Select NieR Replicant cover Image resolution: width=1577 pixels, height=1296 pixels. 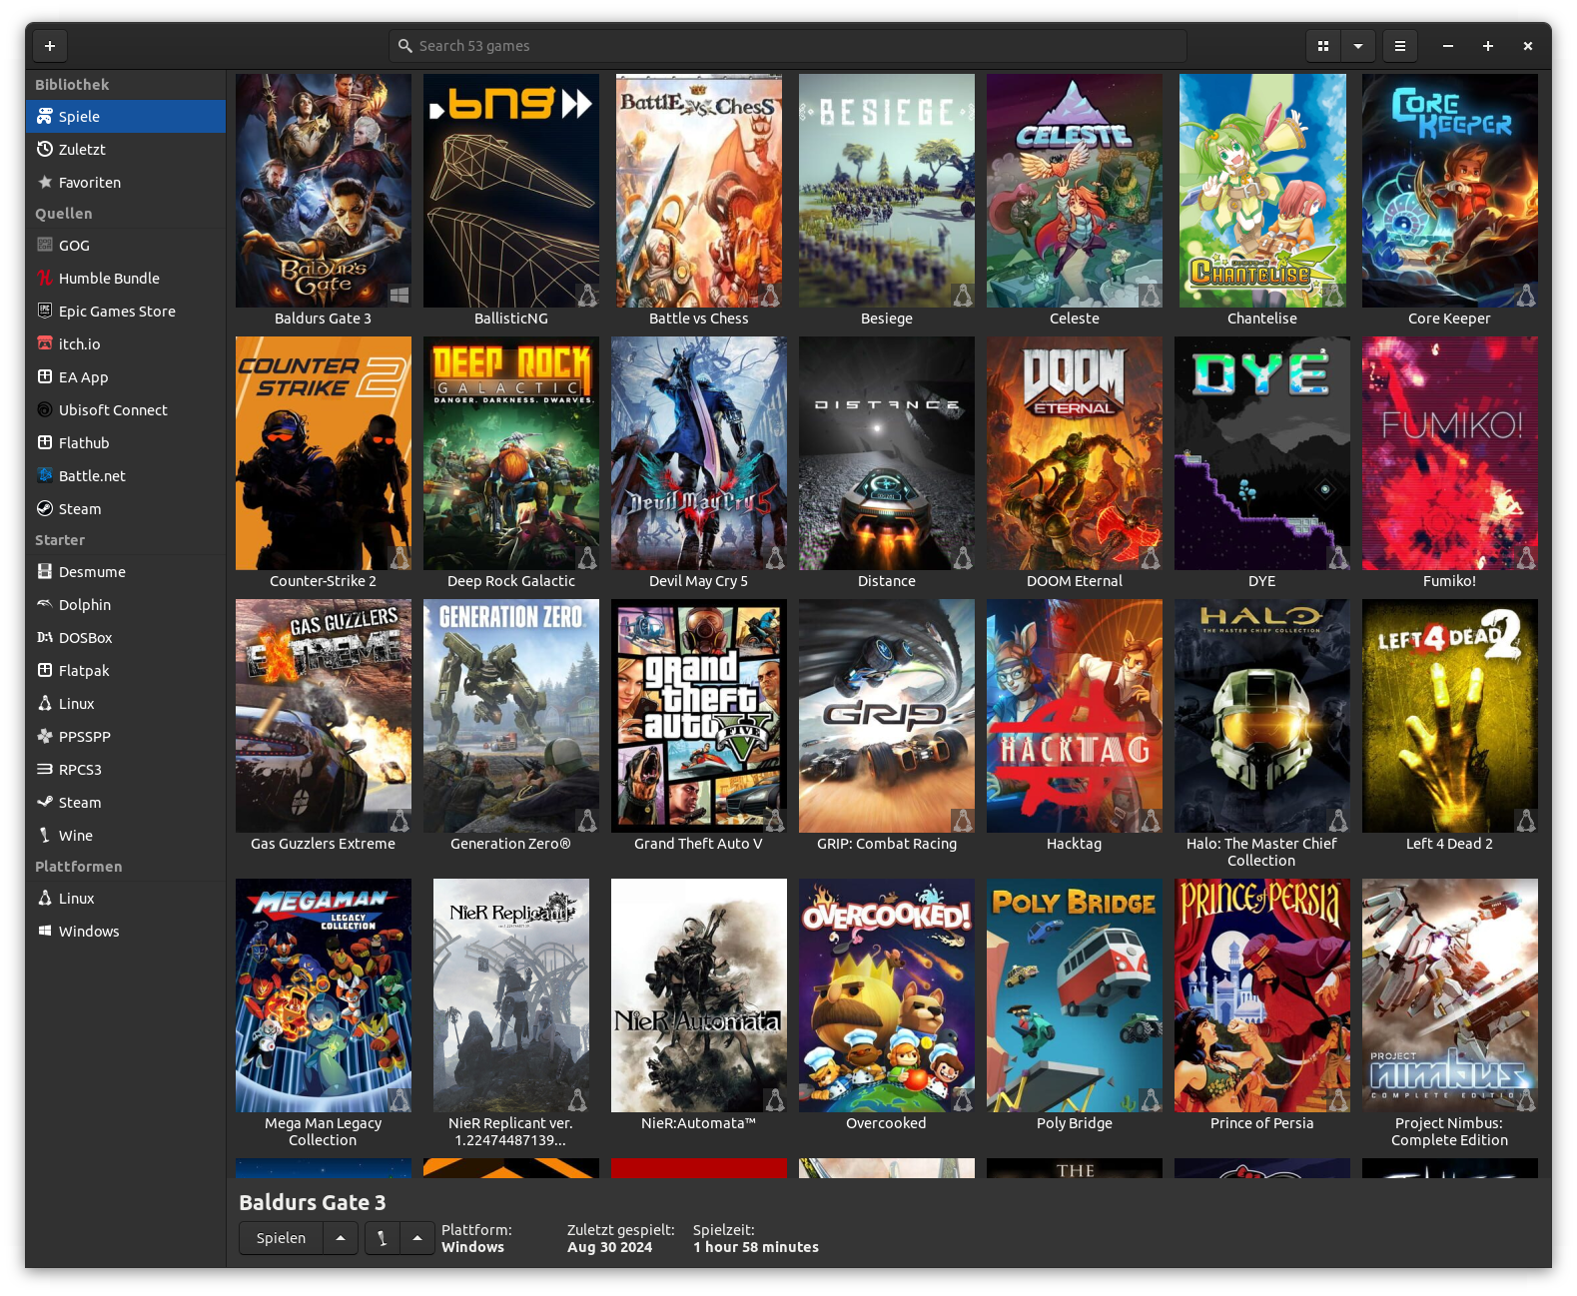point(511,995)
